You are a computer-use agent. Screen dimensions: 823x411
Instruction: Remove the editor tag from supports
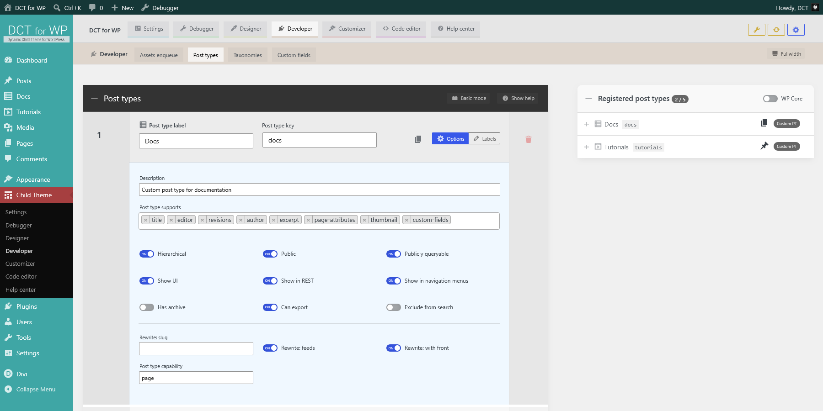coord(171,220)
